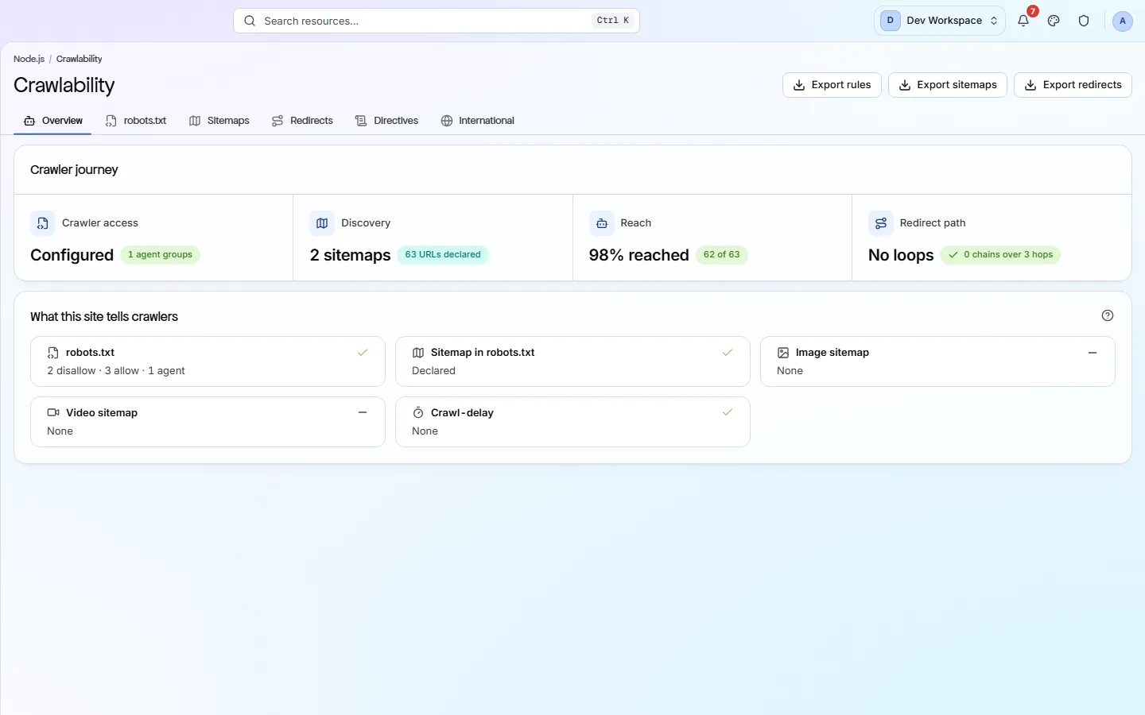Open the notifications bell

tap(1023, 21)
